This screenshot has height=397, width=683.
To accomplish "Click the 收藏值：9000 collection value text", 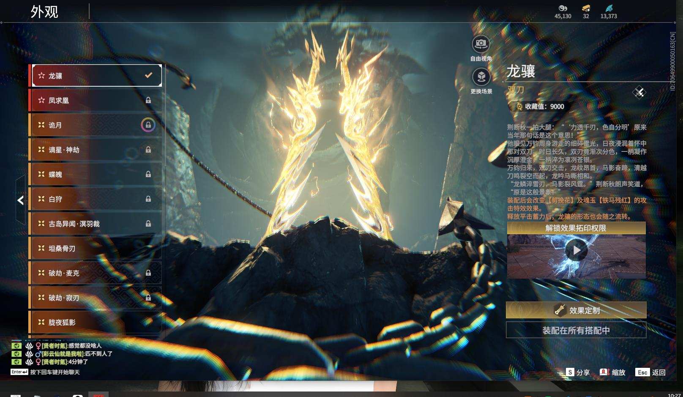I will tap(544, 107).
